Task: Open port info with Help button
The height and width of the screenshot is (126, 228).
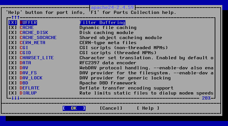Action: point(148,108)
